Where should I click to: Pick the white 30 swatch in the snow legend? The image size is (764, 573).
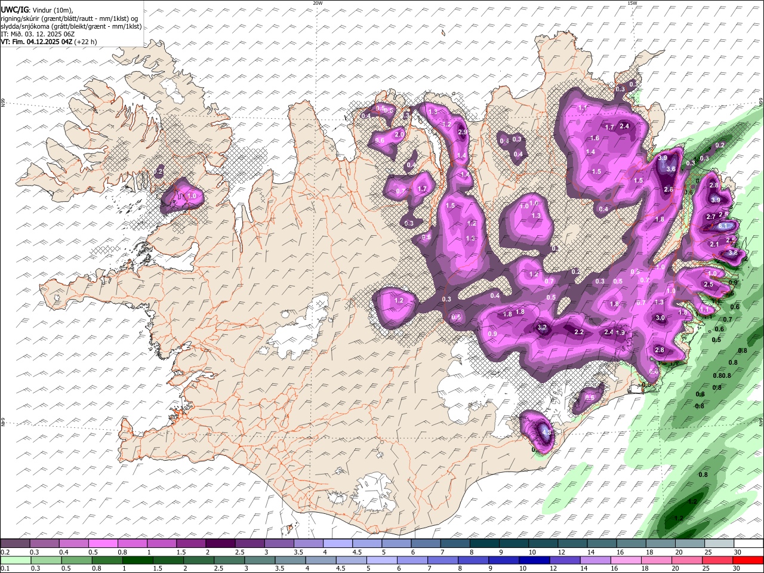[747, 544]
